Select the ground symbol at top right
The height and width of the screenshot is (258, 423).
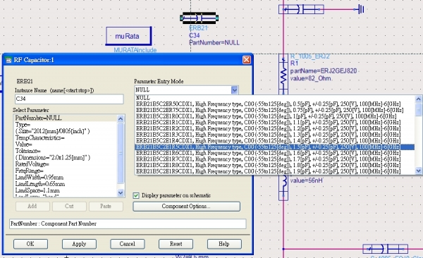pyautogui.click(x=361, y=9)
